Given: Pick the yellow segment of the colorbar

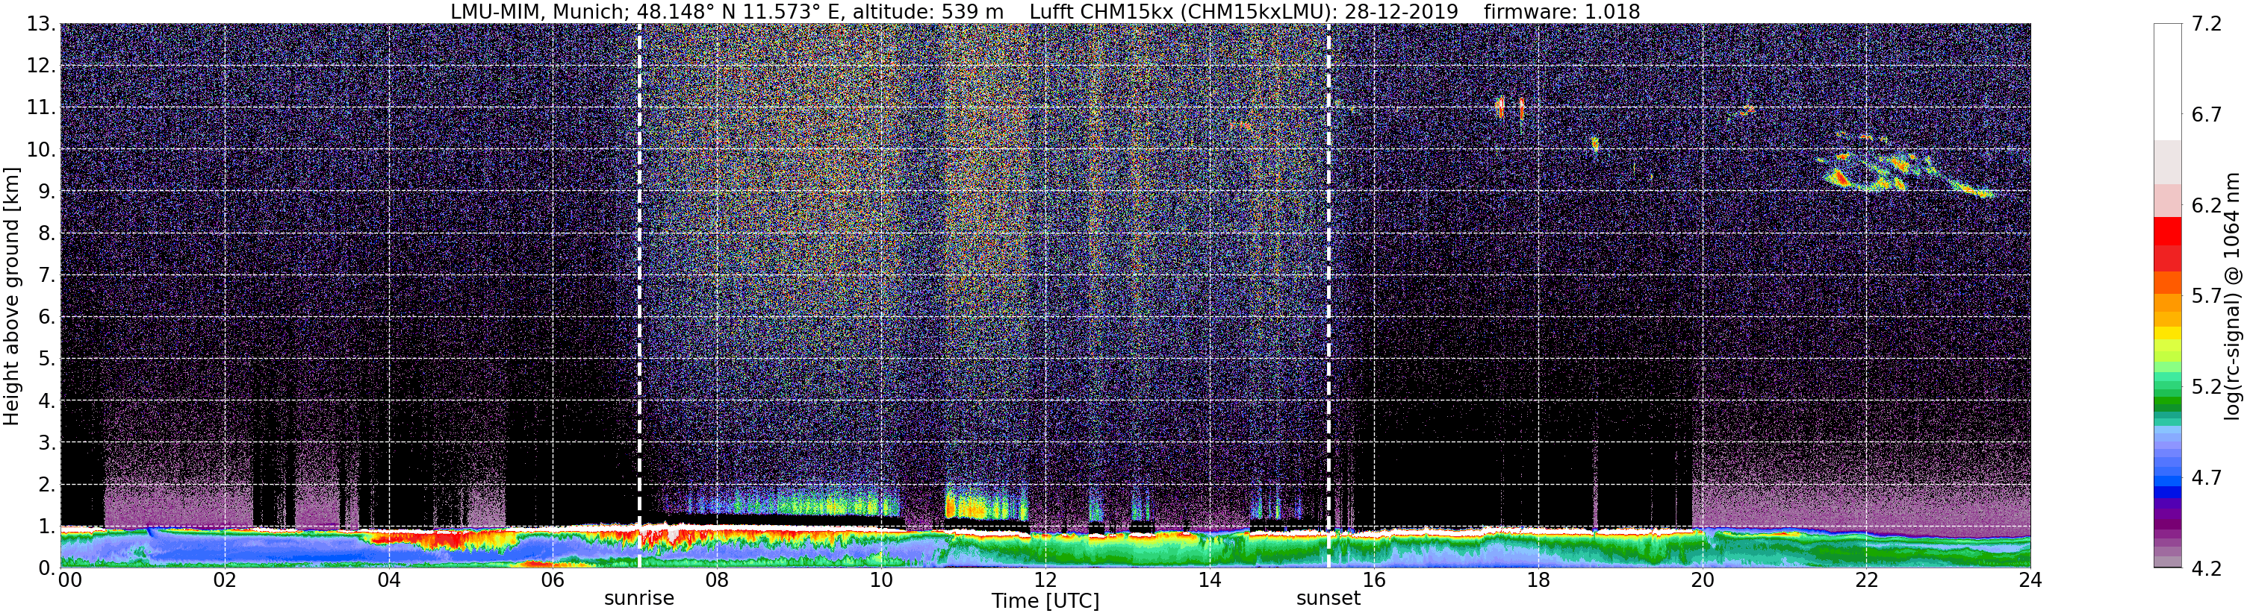Looking at the screenshot, I should (2168, 333).
